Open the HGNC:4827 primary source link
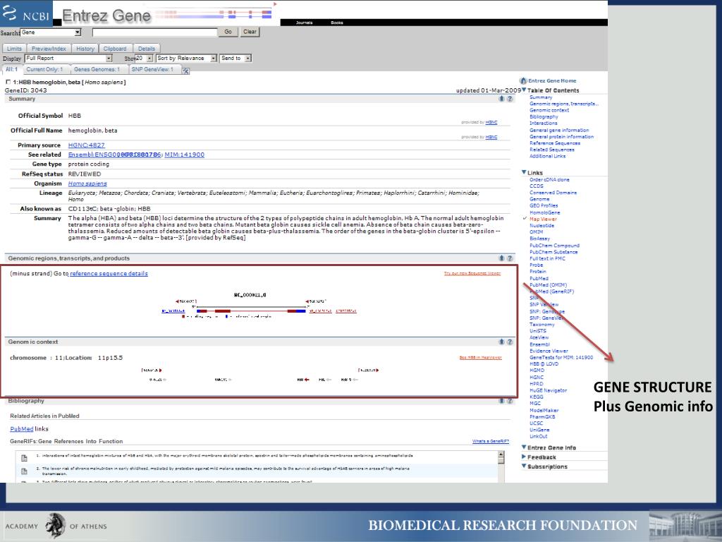This screenshot has width=722, height=542. [86, 145]
